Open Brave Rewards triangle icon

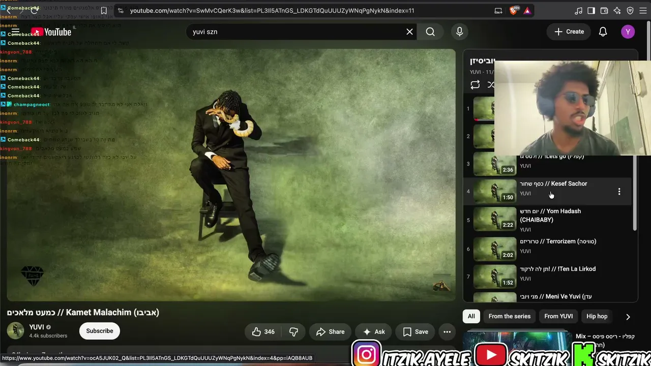coord(527,11)
